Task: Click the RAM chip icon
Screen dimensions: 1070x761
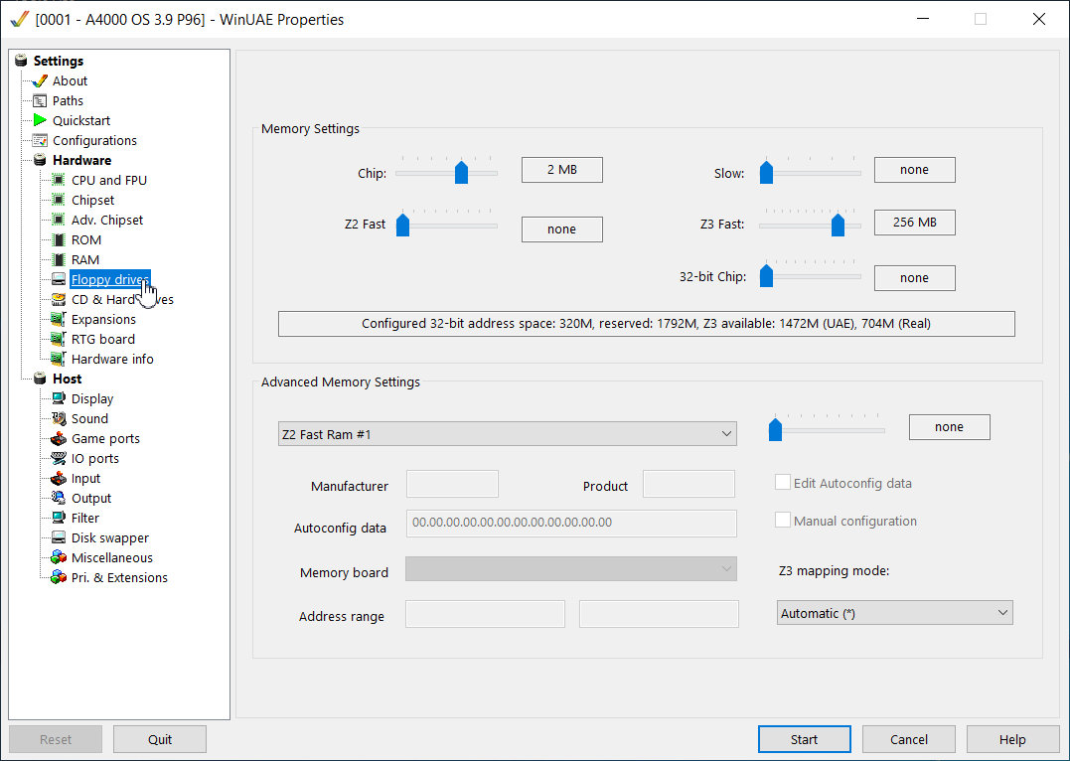Action: pos(59,259)
